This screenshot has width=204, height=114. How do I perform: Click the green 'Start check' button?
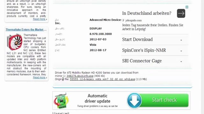(164, 100)
